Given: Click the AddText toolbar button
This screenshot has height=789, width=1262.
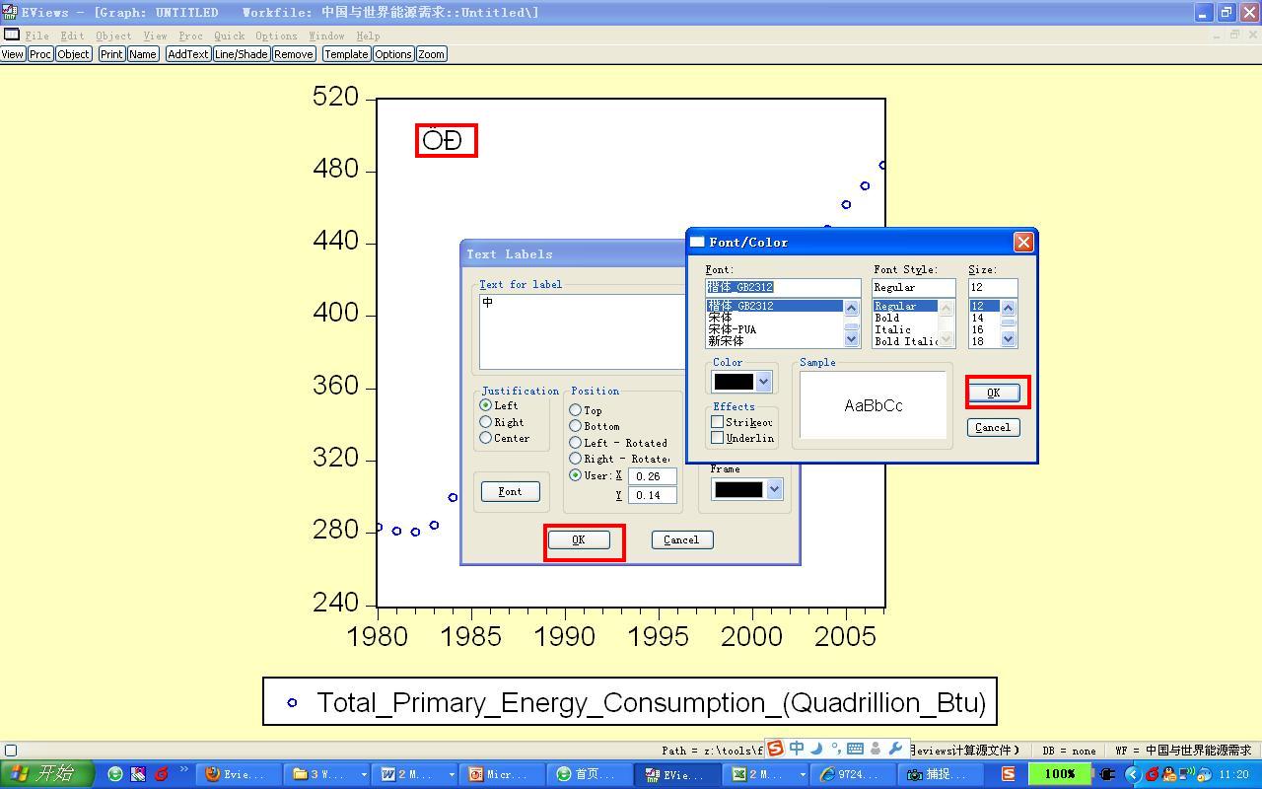Looking at the screenshot, I should click(x=187, y=54).
